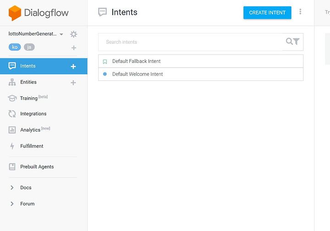Click the Fallback Intent bookmark icon
Viewport: 330px width, 231px height.
pyautogui.click(x=105, y=62)
